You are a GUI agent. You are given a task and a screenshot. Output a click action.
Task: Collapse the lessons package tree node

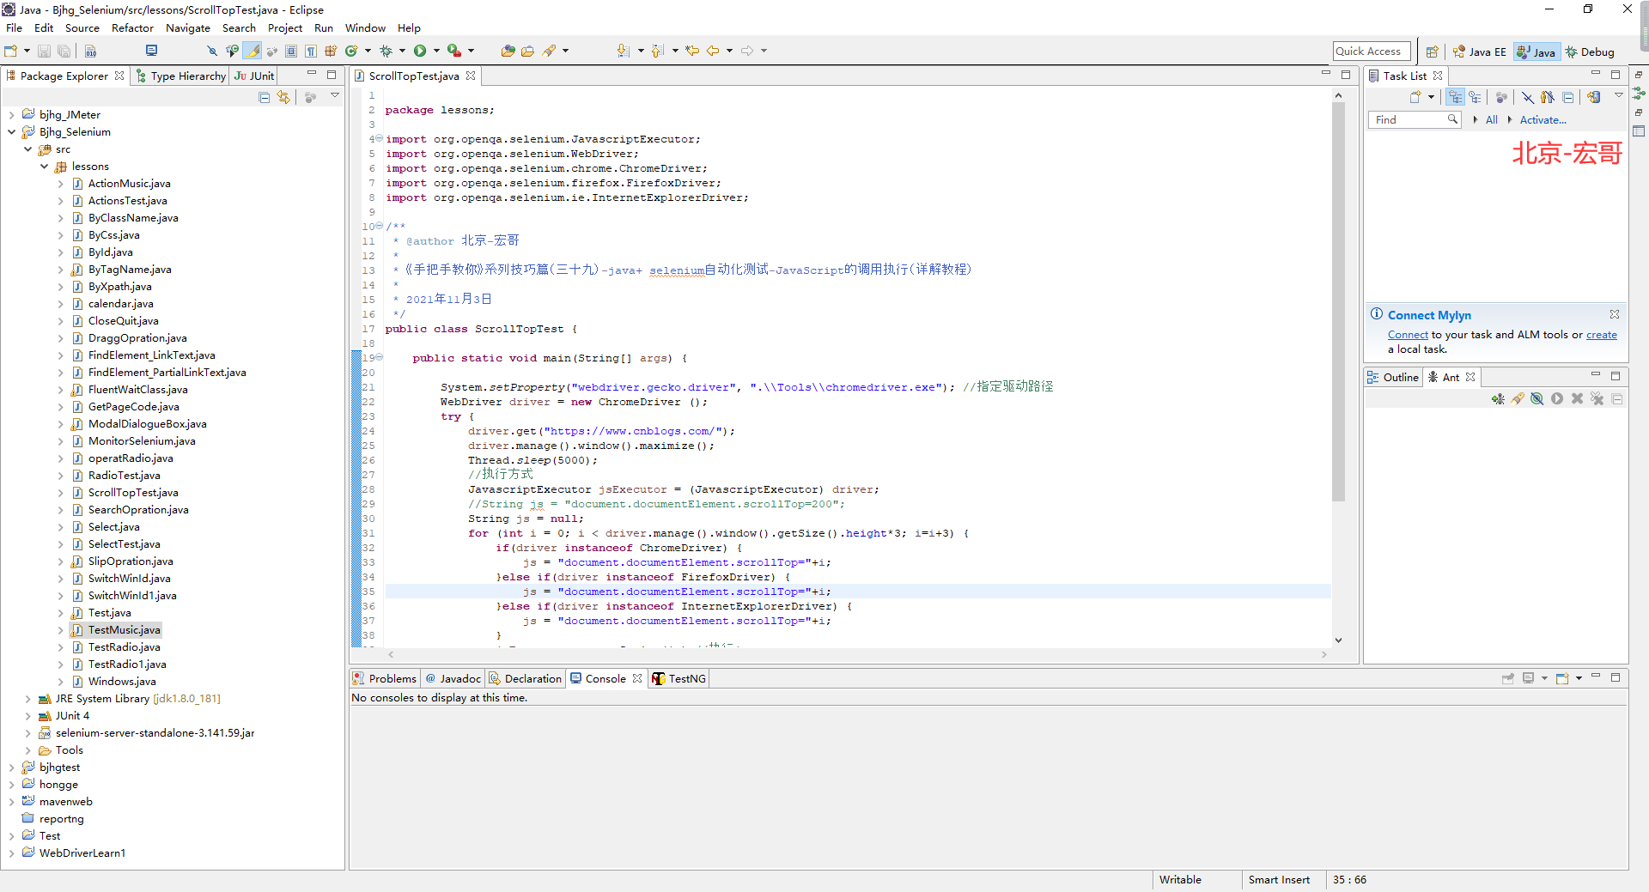click(45, 167)
